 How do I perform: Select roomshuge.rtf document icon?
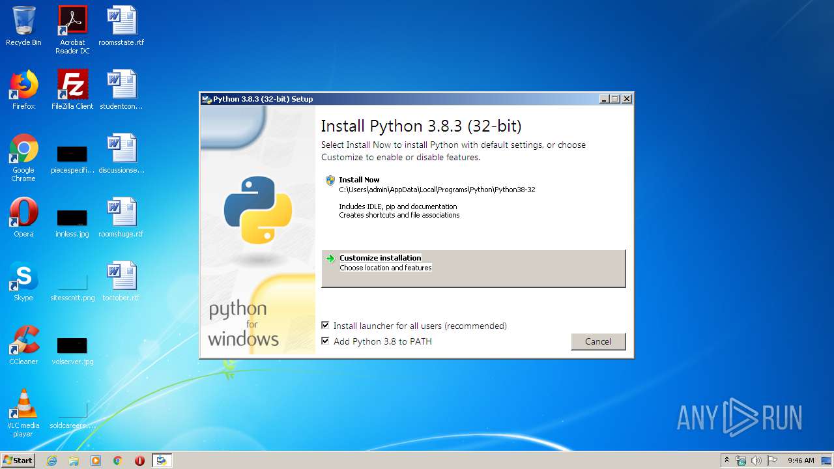[x=121, y=218]
